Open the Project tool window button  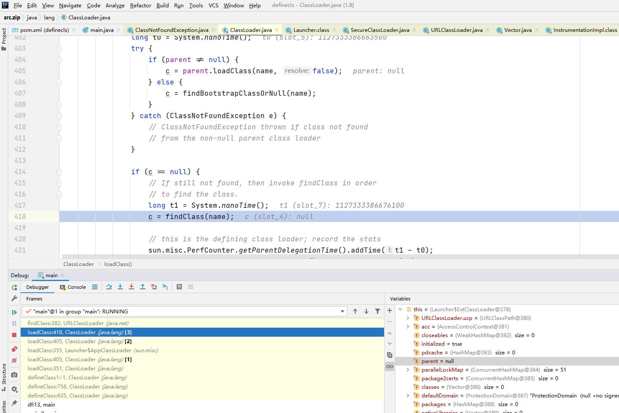(x=4, y=39)
